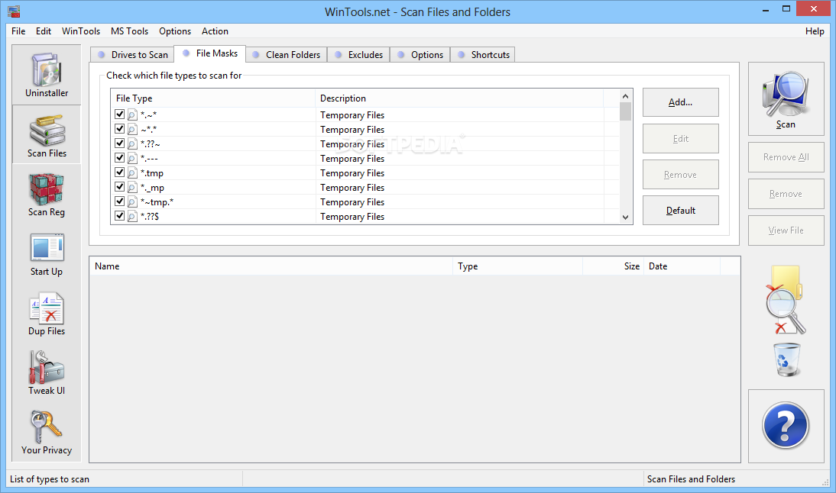The height and width of the screenshot is (493, 836).
Task: Open the Action menu
Action: [x=215, y=31]
